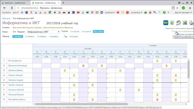Open the blue QD icon in page toolbar
194x109 pixels.
click(x=166, y=23)
